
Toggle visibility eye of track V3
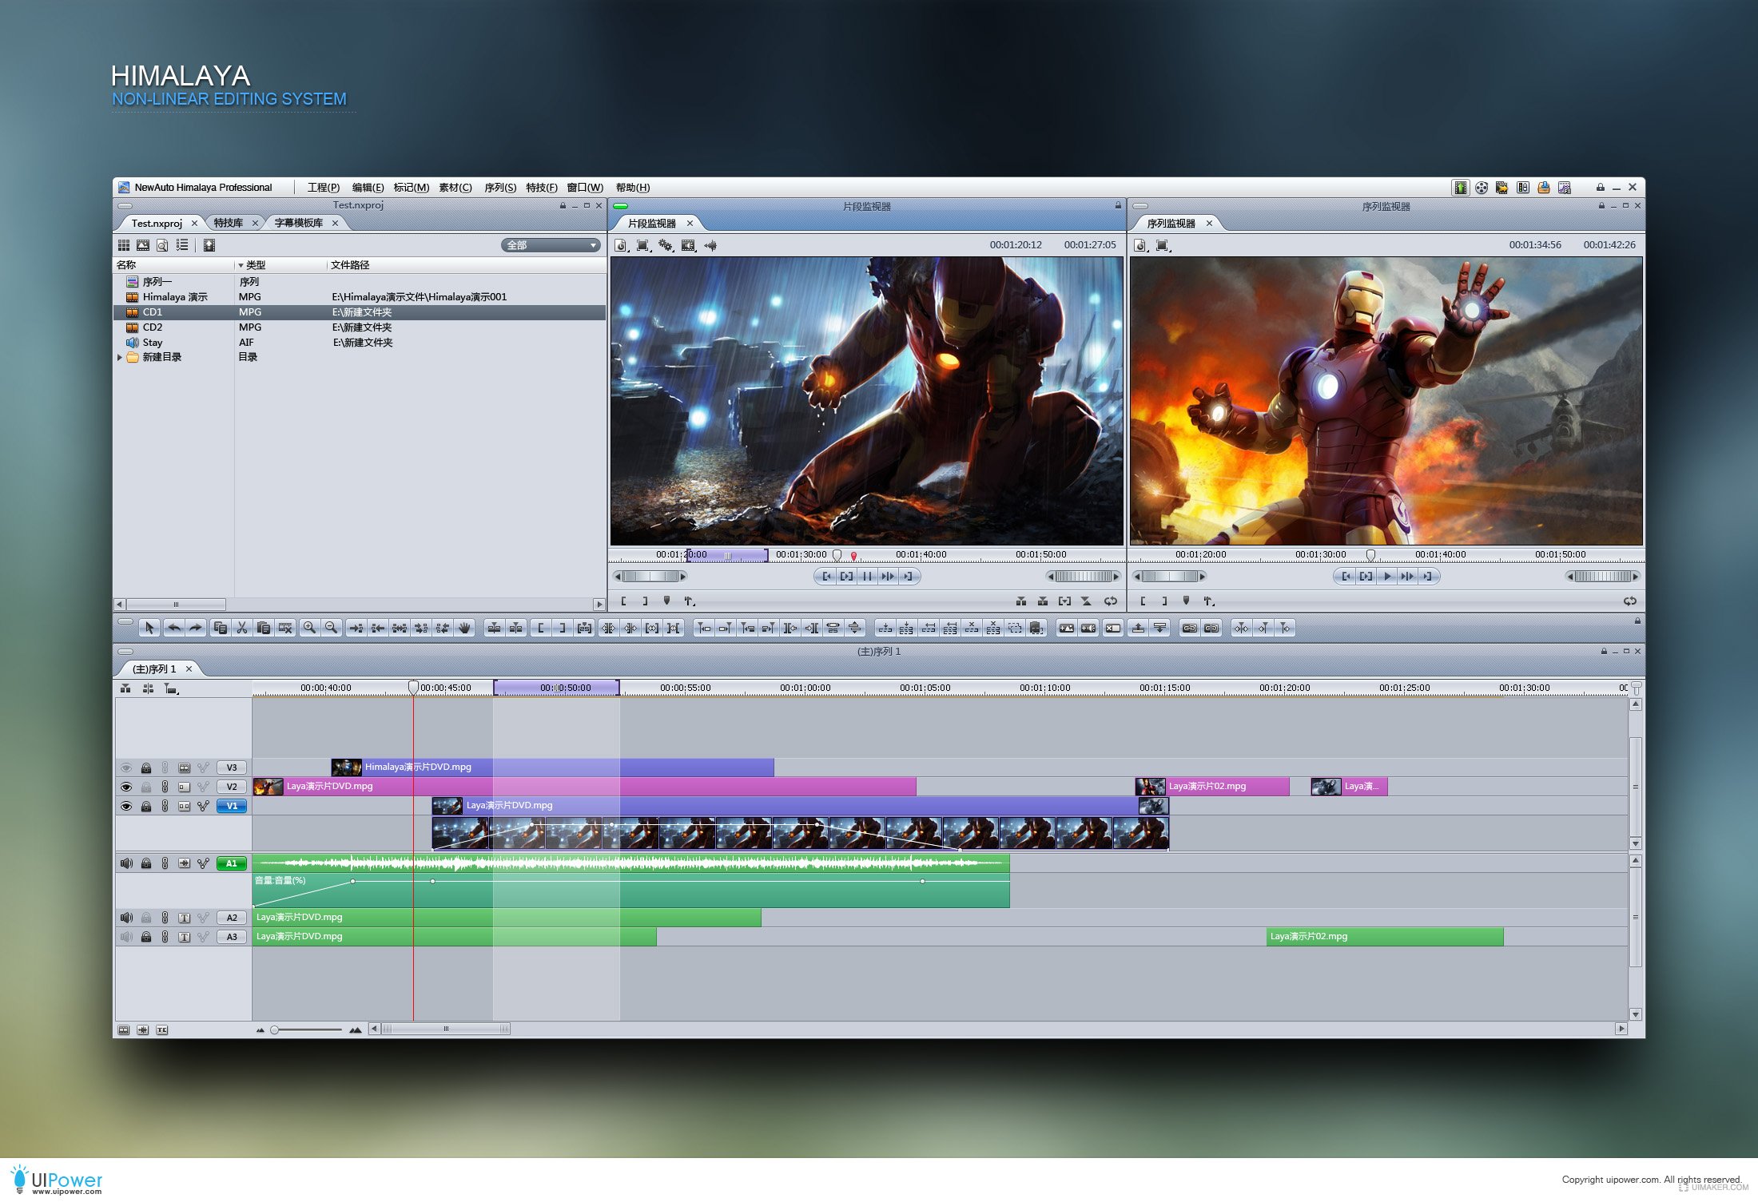[126, 768]
